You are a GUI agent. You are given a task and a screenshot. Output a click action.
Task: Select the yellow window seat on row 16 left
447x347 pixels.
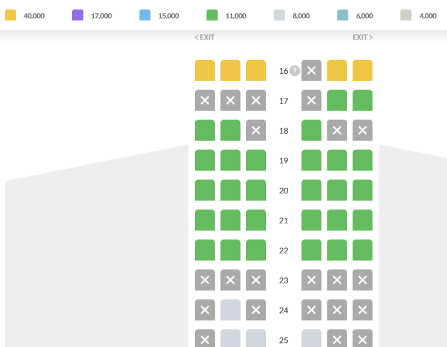[205, 71]
